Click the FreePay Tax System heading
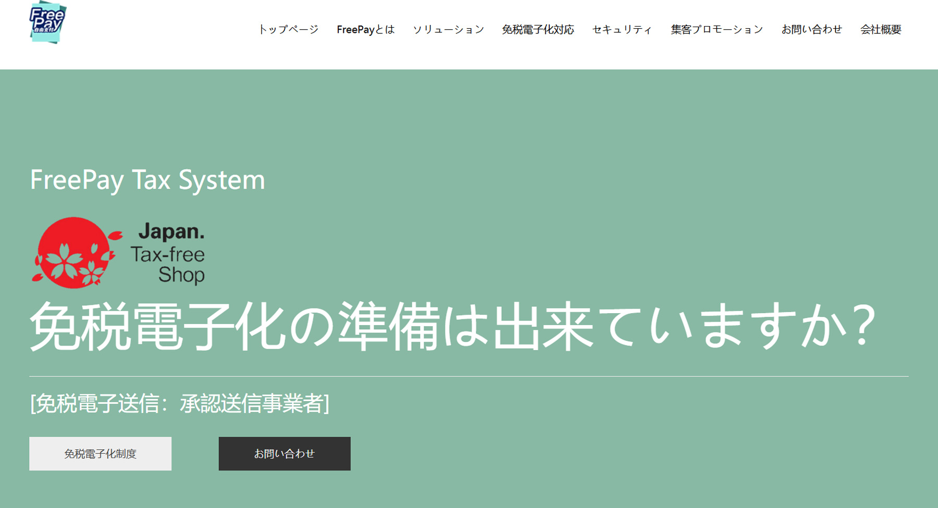The image size is (938, 508). pos(147,180)
